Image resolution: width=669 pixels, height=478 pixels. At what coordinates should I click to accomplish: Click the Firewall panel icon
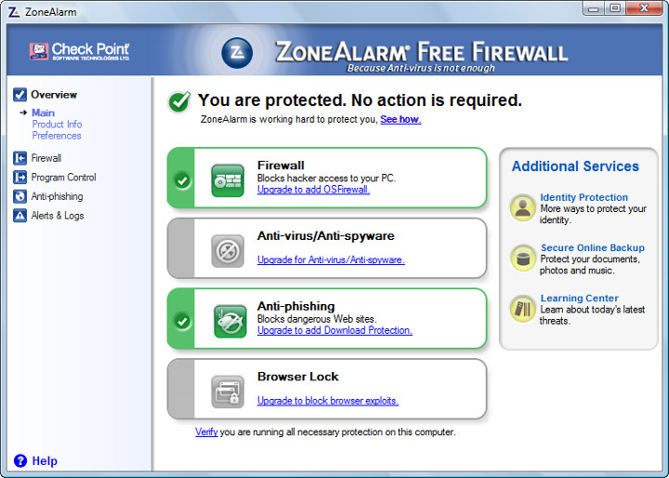pos(228,179)
